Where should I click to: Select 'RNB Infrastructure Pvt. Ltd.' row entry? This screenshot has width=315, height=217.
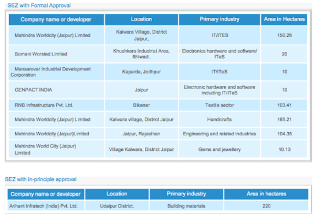coord(44,105)
